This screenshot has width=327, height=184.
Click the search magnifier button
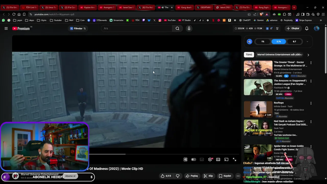point(177,29)
